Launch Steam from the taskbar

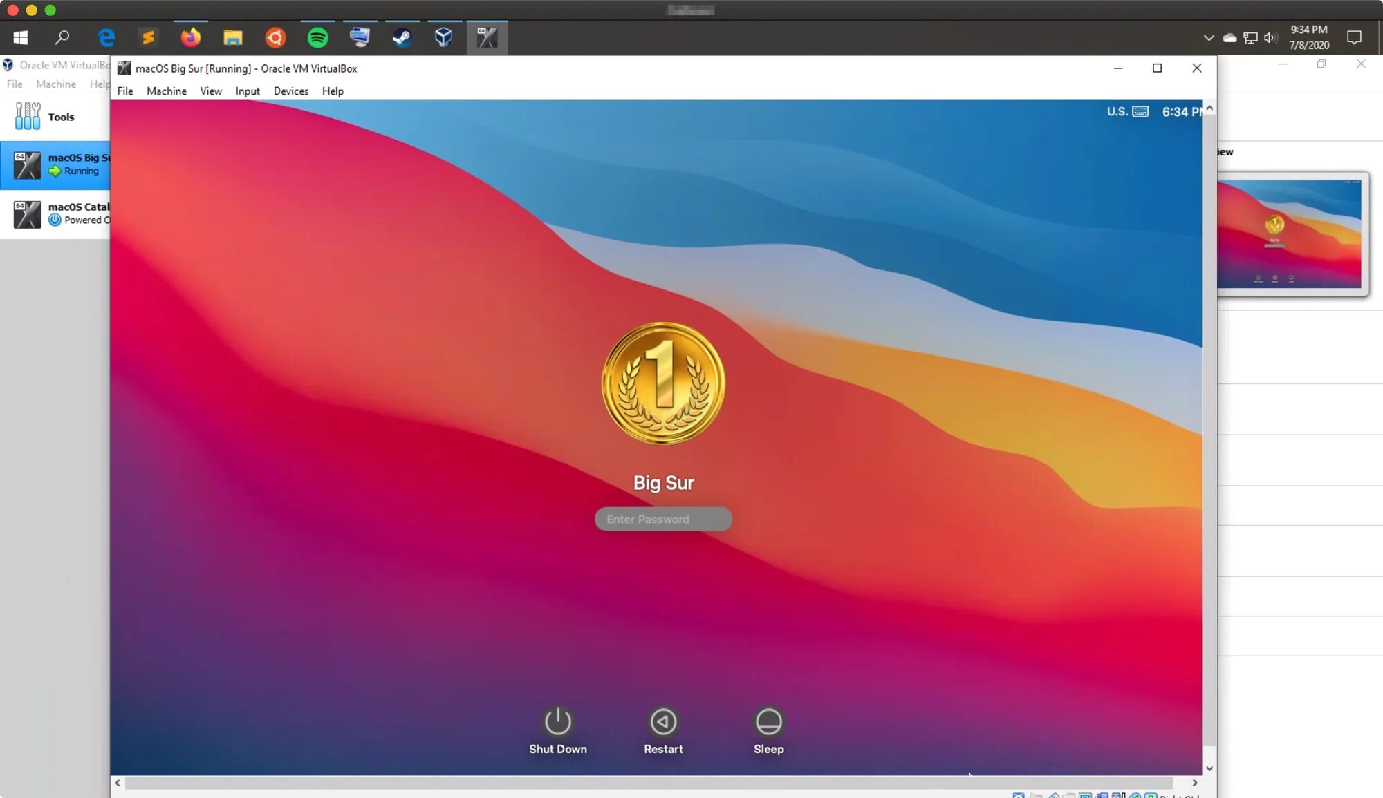click(x=402, y=37)
